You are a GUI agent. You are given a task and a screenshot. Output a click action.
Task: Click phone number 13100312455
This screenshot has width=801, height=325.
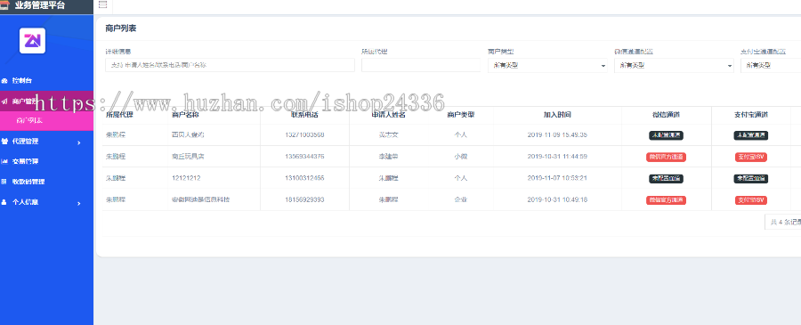305,178
